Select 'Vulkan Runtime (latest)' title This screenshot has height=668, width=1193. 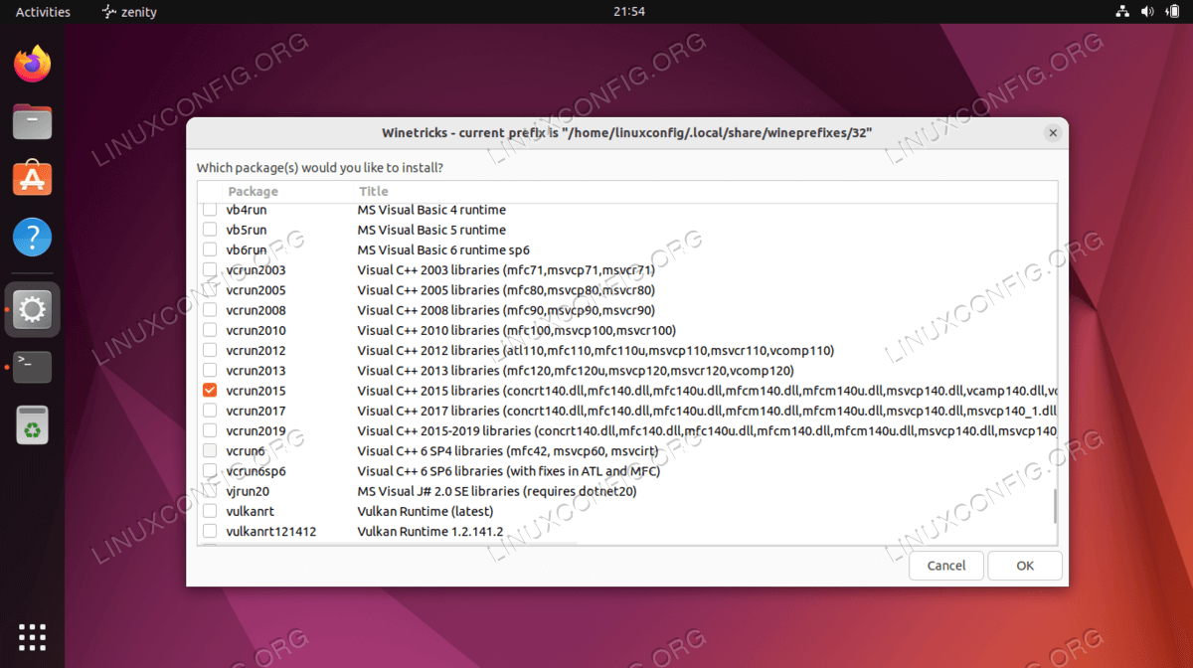[425, 511]
